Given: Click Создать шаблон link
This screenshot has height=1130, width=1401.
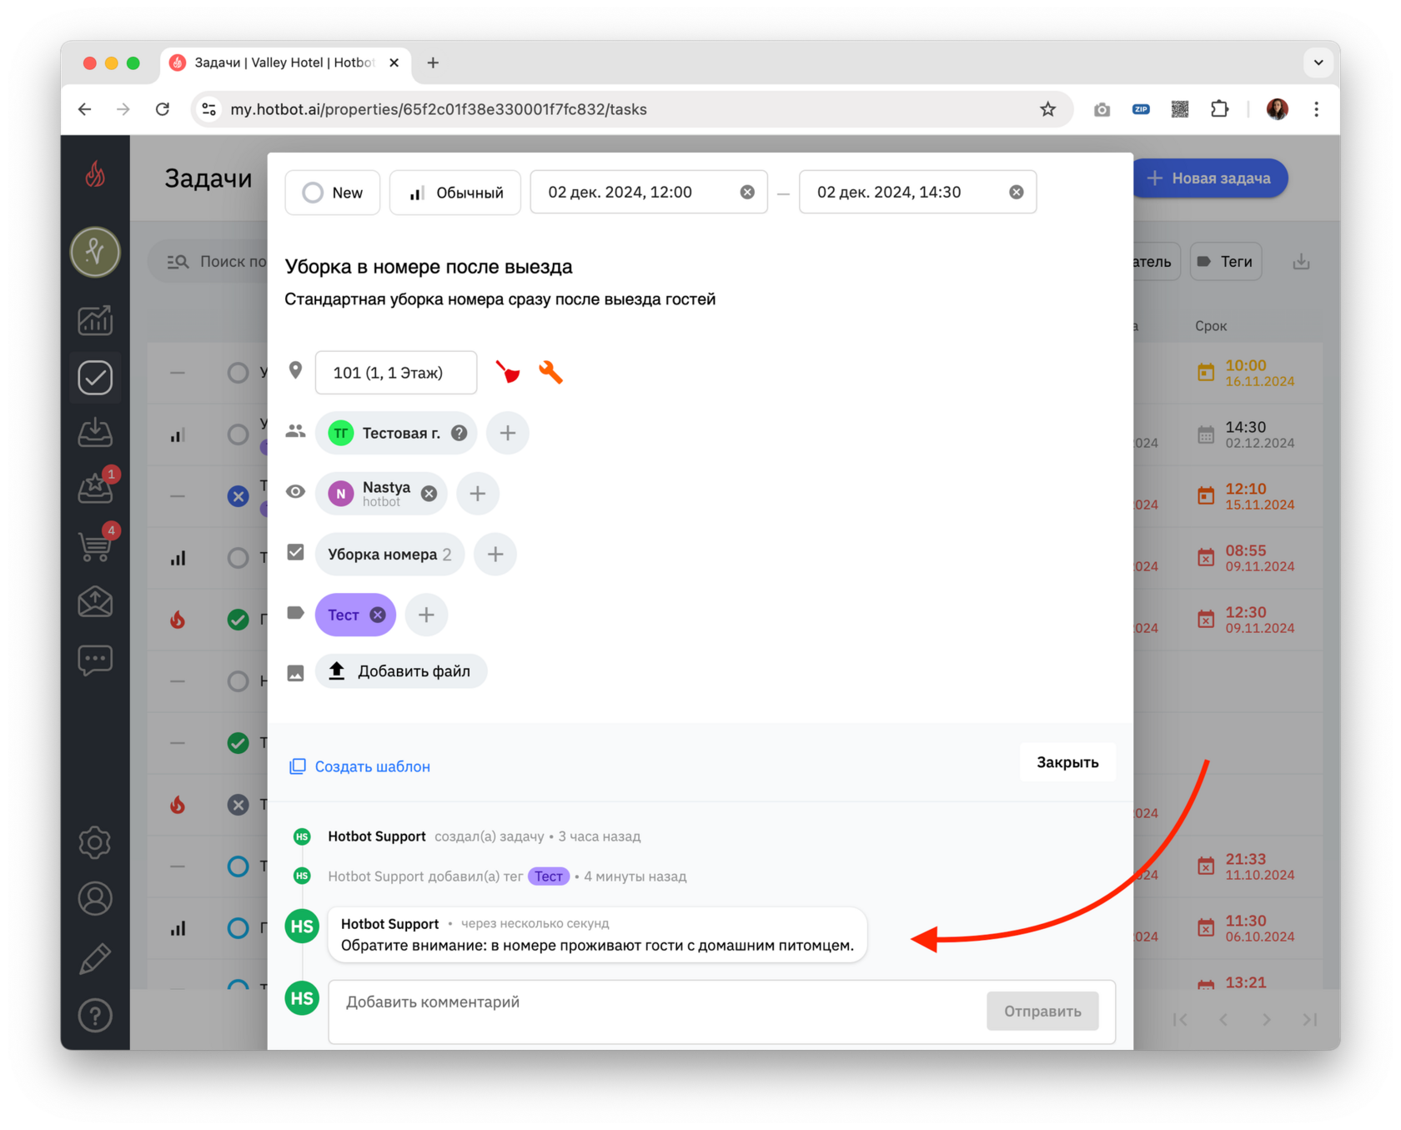Looking at the screenshot, I should pos(359,766).
